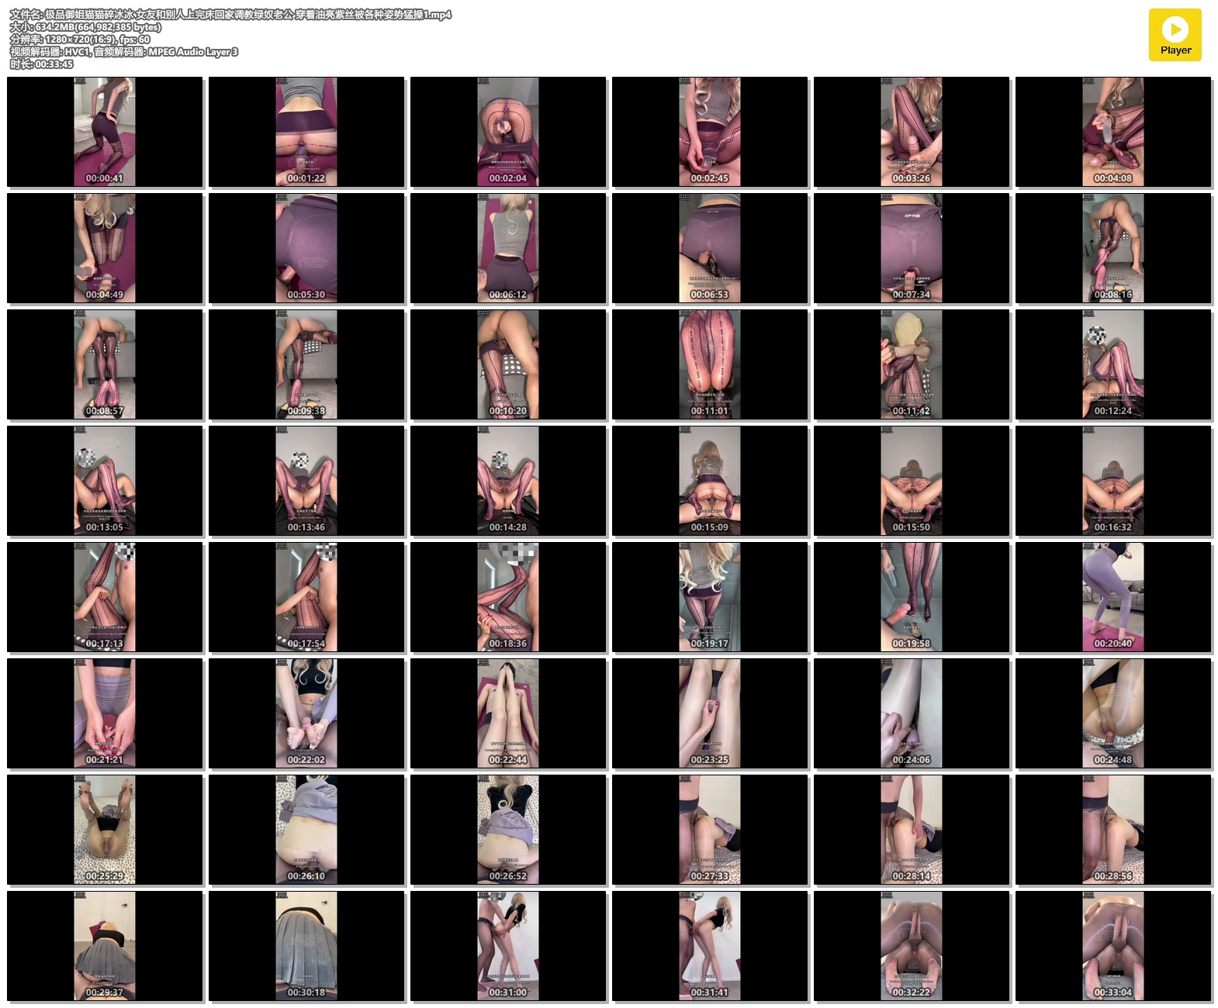Image resolution: width=1218 pixels, height=1008 pixels.
Task: Select the frame marked 00:26:52
Action: click(x=508, y=830)
